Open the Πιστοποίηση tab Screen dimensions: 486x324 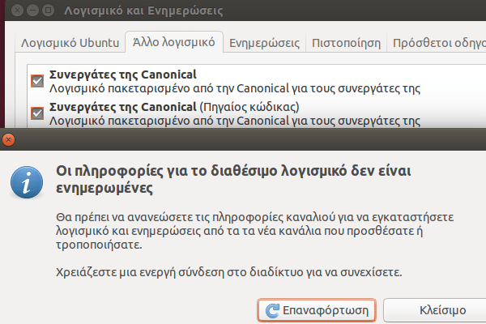(346, 43)
